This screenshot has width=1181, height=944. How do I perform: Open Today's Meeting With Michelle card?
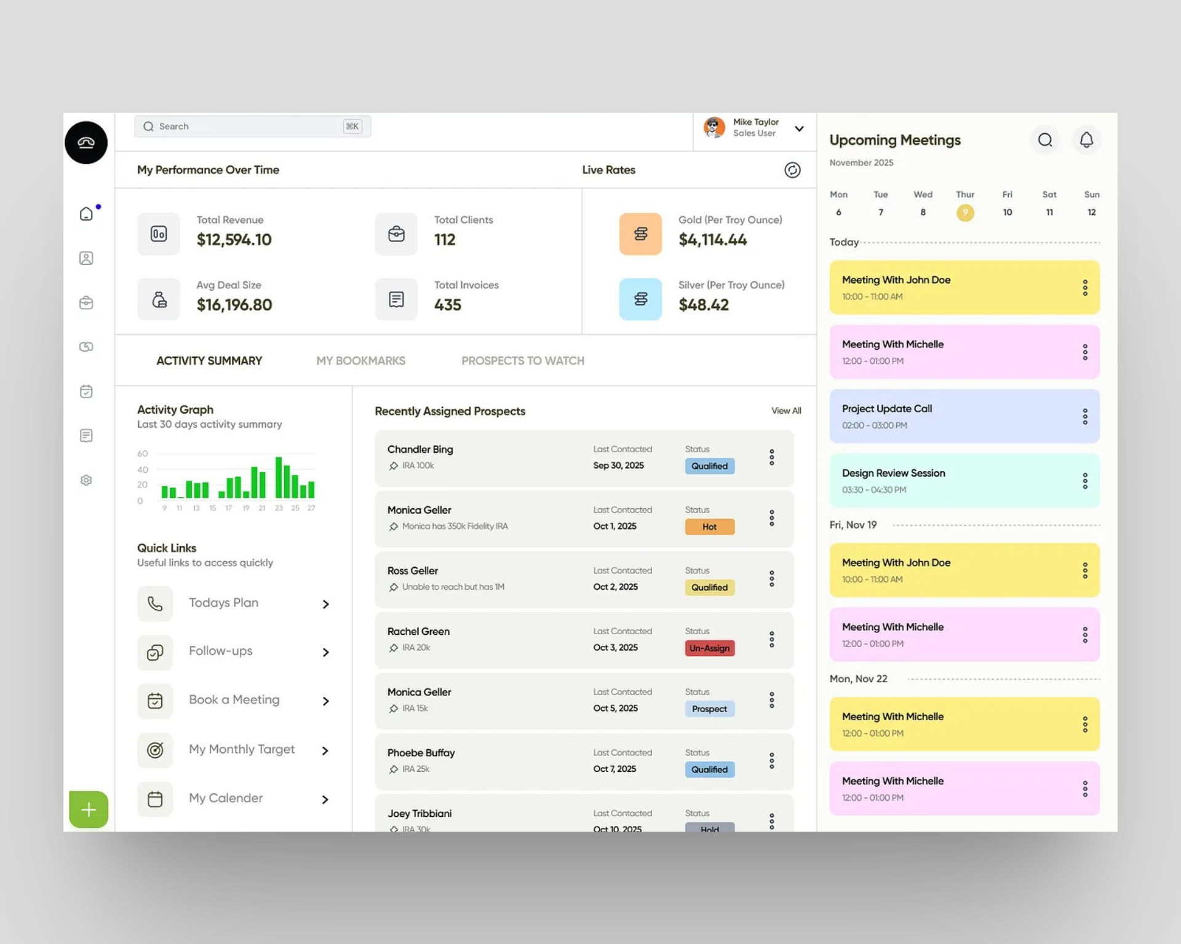tap(964, 352)
